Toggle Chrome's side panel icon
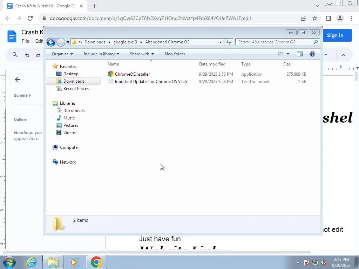Image resolution: width=359 pixels, height=269 pixels. 329,18
